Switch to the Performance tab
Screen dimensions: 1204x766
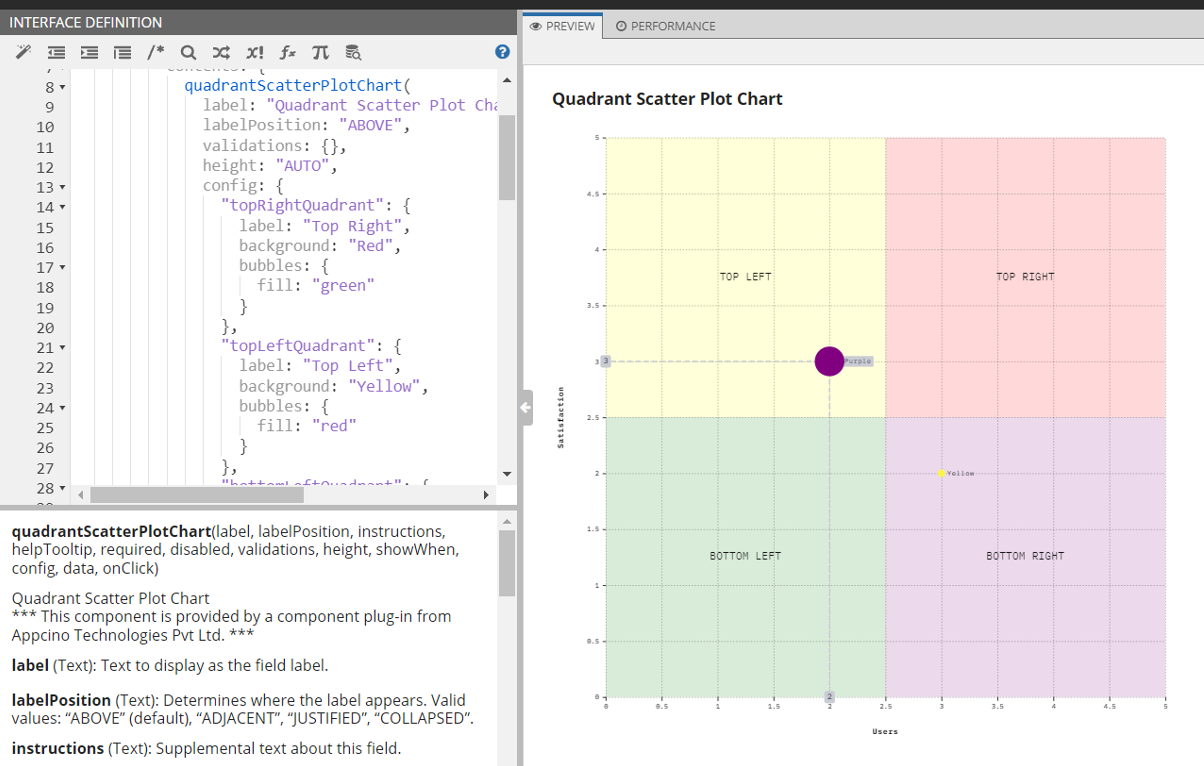pyautogui.click(x=666, y=26)
